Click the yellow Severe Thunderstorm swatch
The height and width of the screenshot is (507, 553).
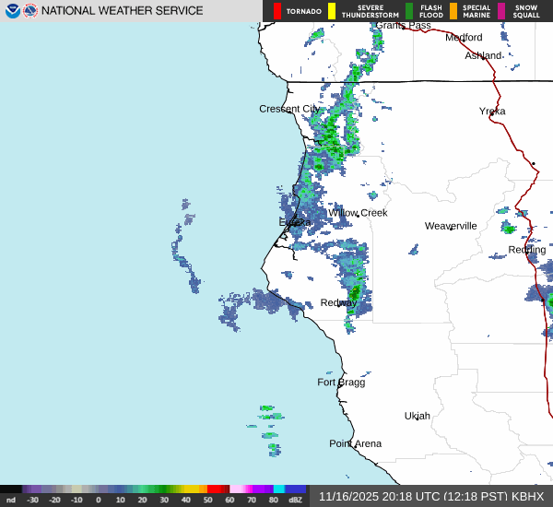pos(332,11)
